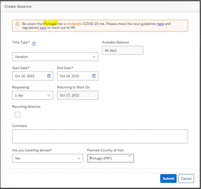Tick the Recurring Absence checkbox
The height and width of the screenshot is (189, 201).
pos(18,114)
